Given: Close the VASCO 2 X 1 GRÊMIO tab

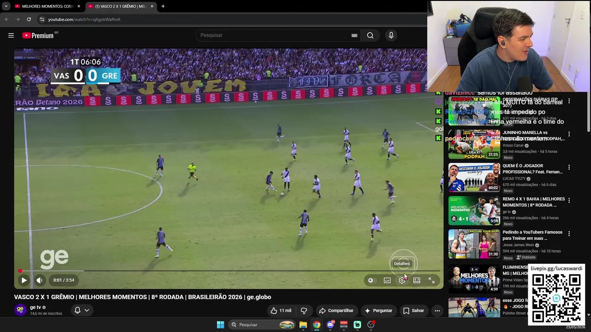Looking at the screenshot, I should click(x=152, y=6).
